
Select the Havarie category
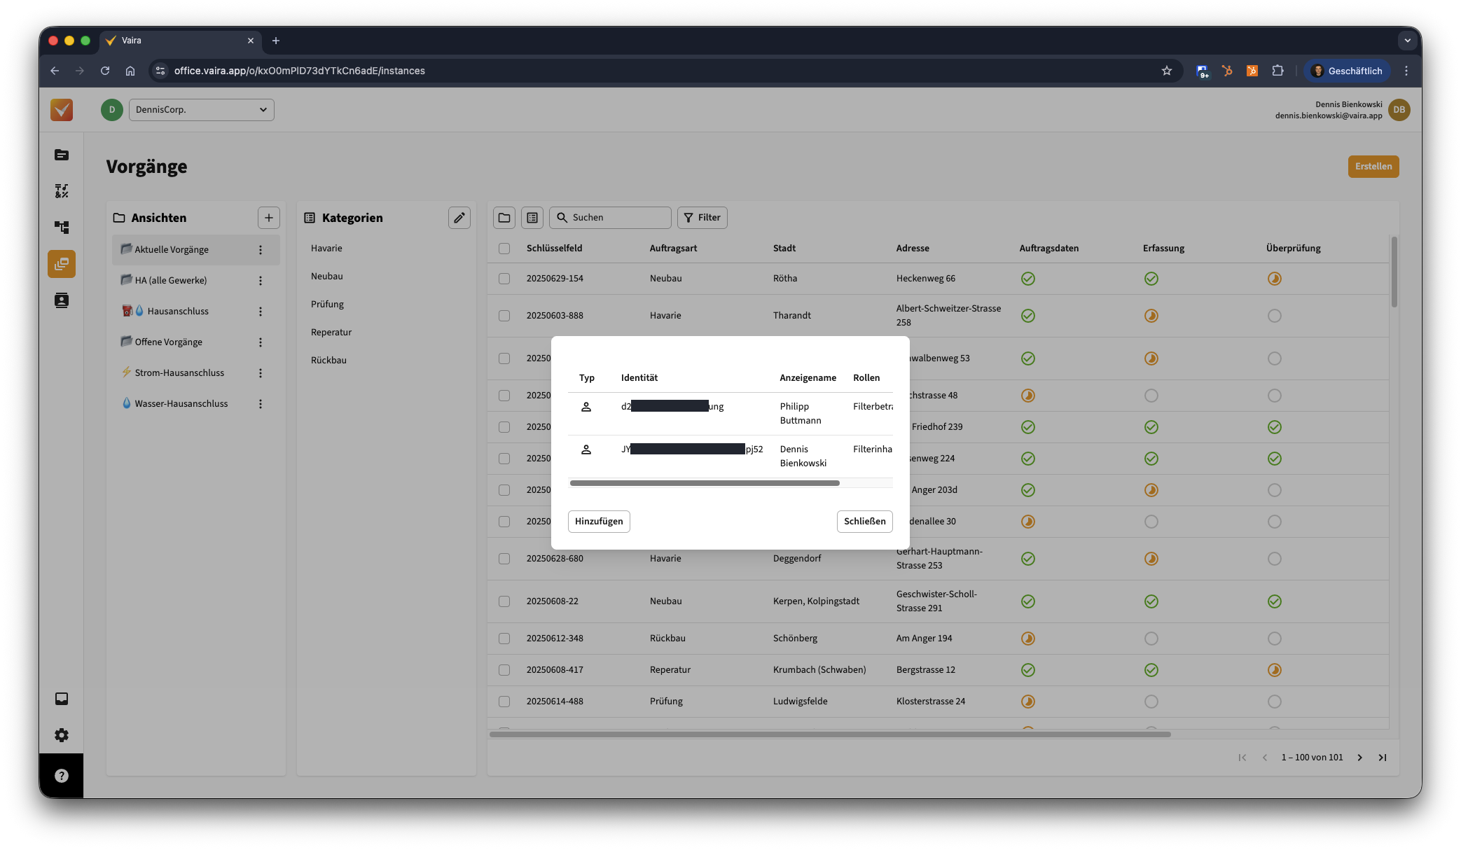point(326,249)
